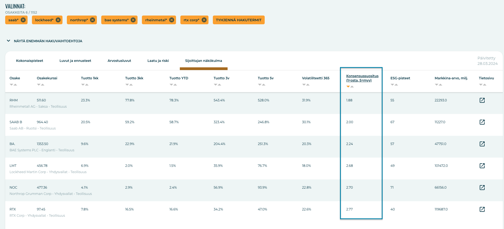
Task: Open Northrop Grumman Corp info page icon
Action: [482, 188]
